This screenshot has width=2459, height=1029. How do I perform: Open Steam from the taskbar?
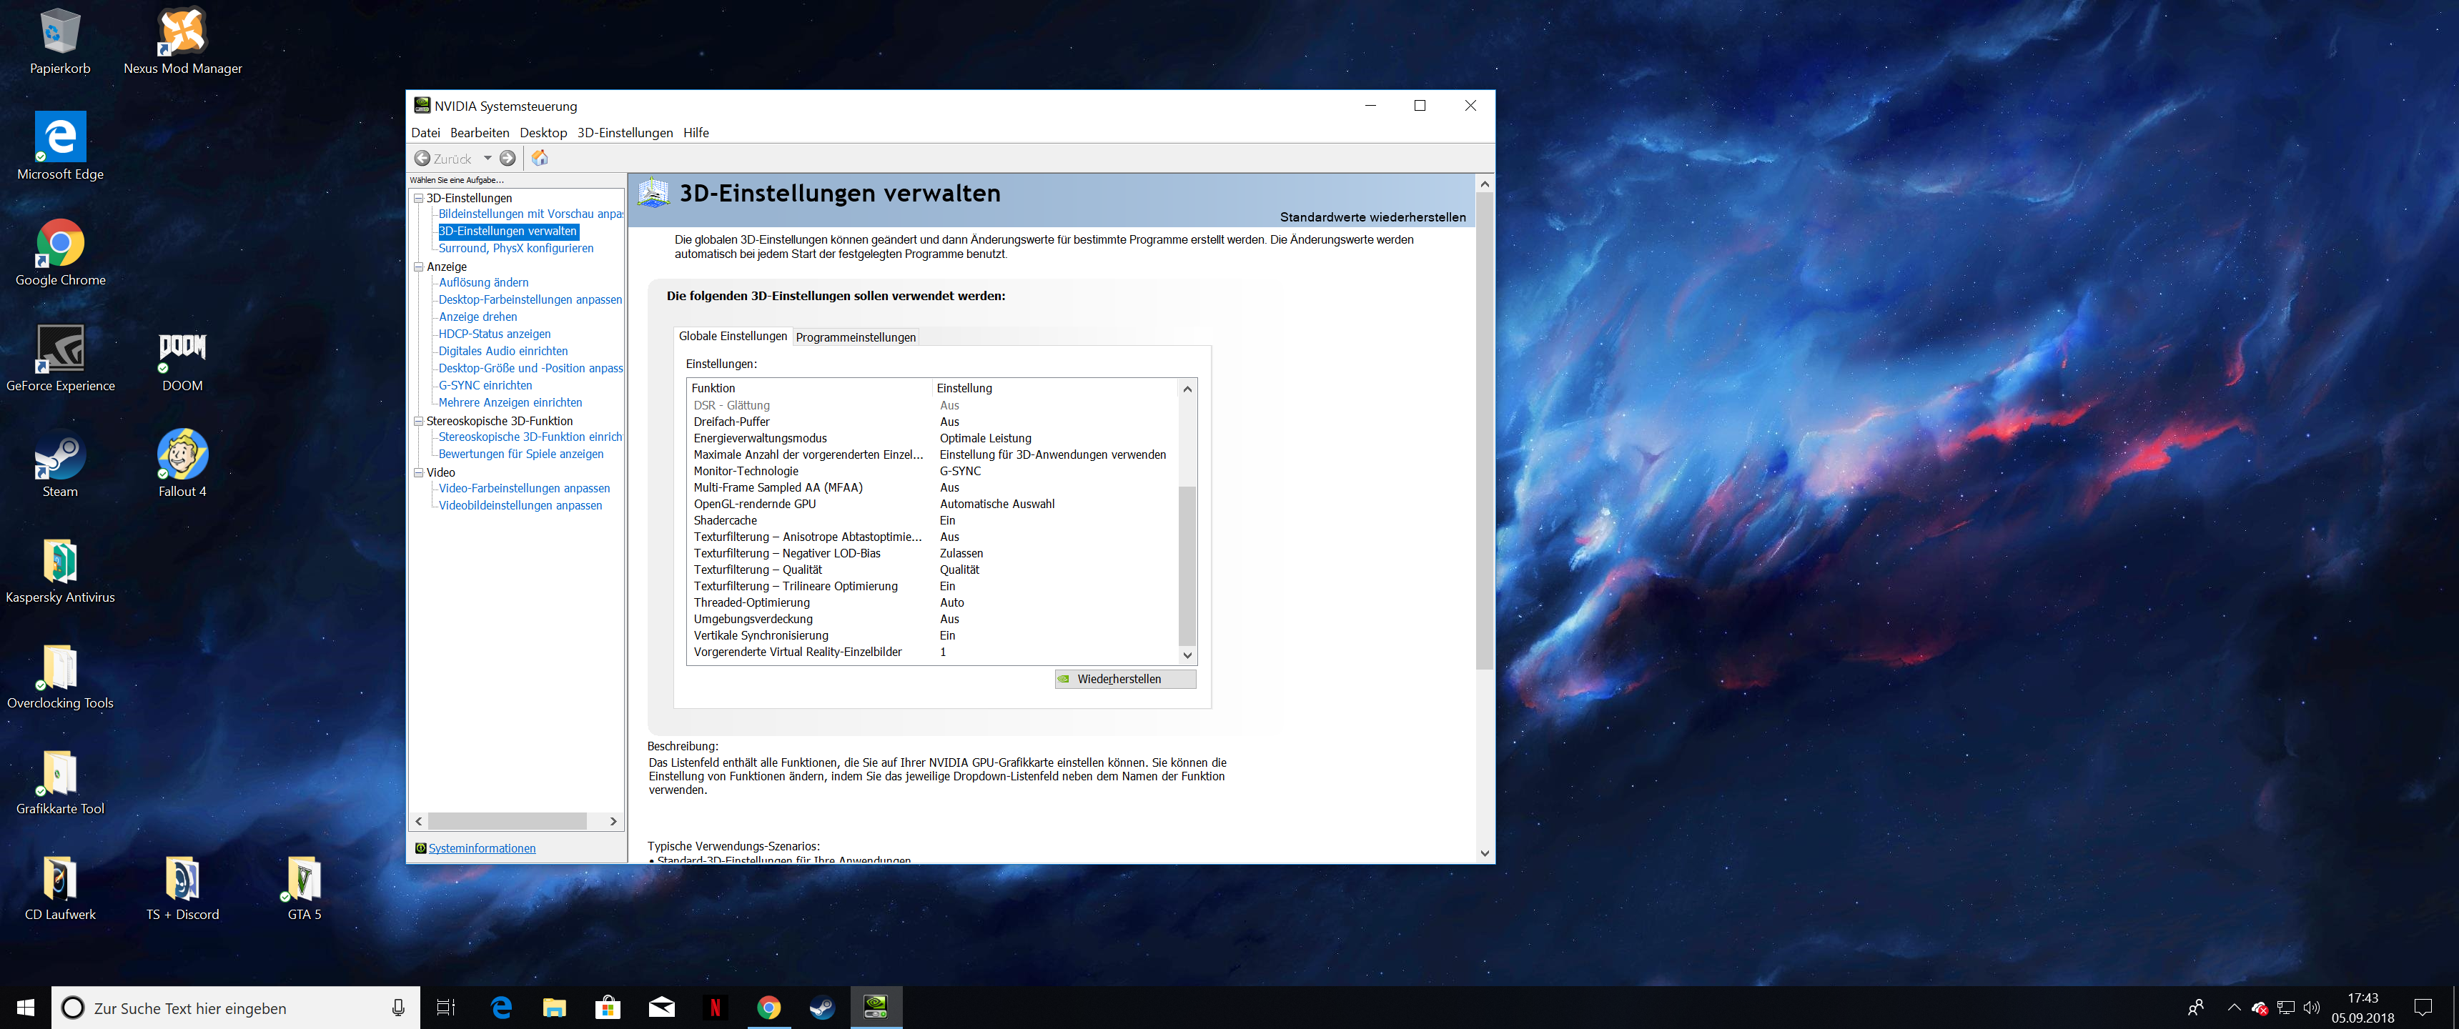pyautogui.click(x=822, y=1007)
